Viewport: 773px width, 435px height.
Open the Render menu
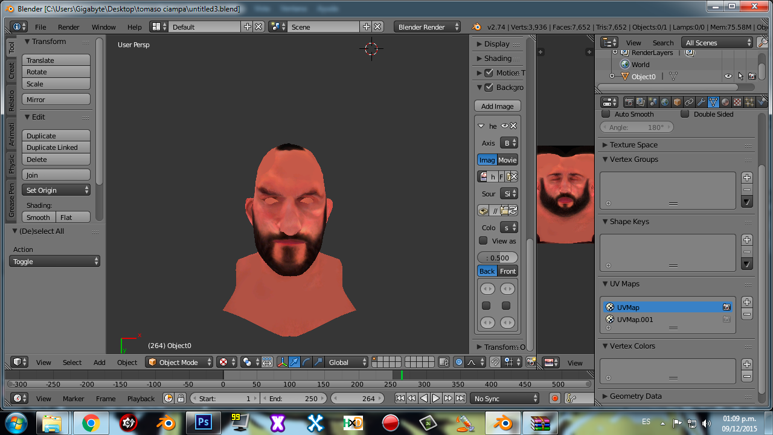(69, 27)
